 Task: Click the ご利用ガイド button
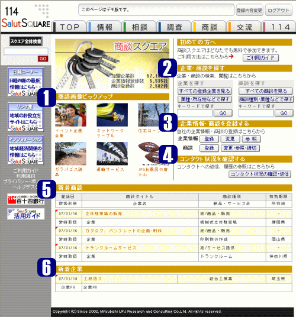[x=260, y=58]
